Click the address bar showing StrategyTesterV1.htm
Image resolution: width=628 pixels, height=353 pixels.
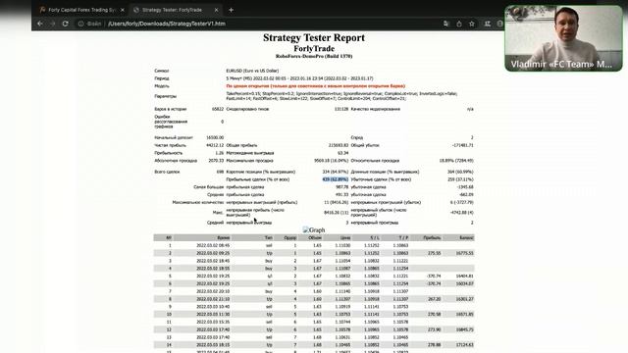[x=167, y=24]
